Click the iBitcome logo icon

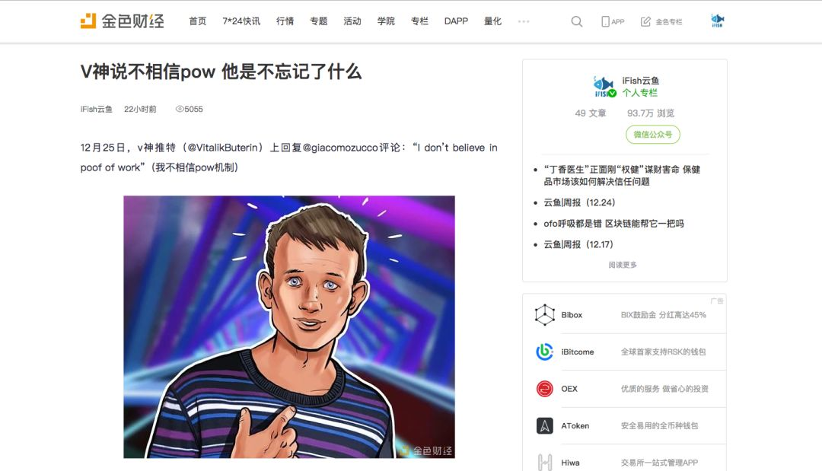point(545,352)
